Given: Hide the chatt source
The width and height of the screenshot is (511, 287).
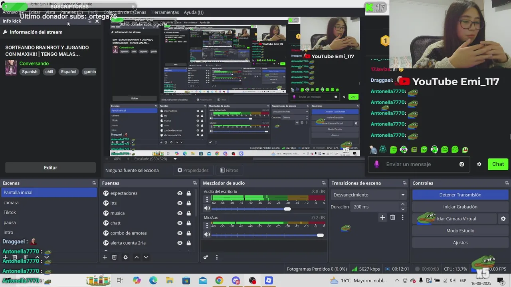Looking at the screenshot, I should (180, 223).
